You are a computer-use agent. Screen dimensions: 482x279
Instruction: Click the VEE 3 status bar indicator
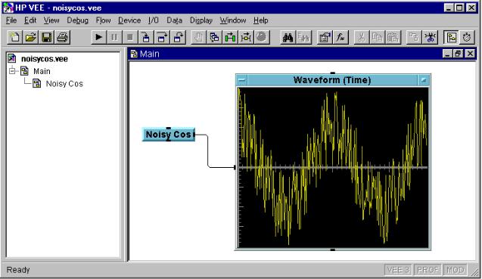(x=398, y=270)
